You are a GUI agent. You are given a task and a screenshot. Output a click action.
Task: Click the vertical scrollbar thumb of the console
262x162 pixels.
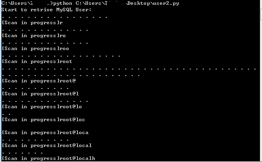coord(261,14)
